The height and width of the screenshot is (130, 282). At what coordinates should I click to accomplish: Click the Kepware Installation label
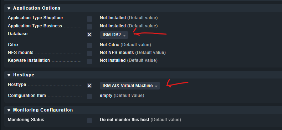click(x=29, y=60)
